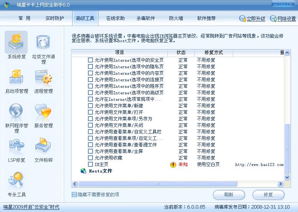Click the horizontal scrollbar left arrow
The image size is (298, 212).
[74, 184]
